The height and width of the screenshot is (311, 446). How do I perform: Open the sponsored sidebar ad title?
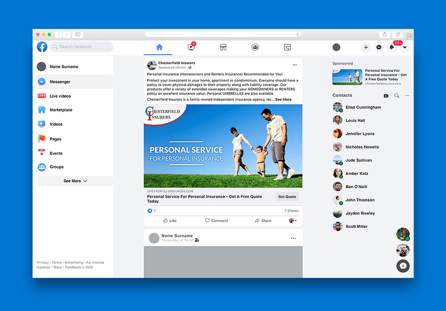tap(386, 75)
